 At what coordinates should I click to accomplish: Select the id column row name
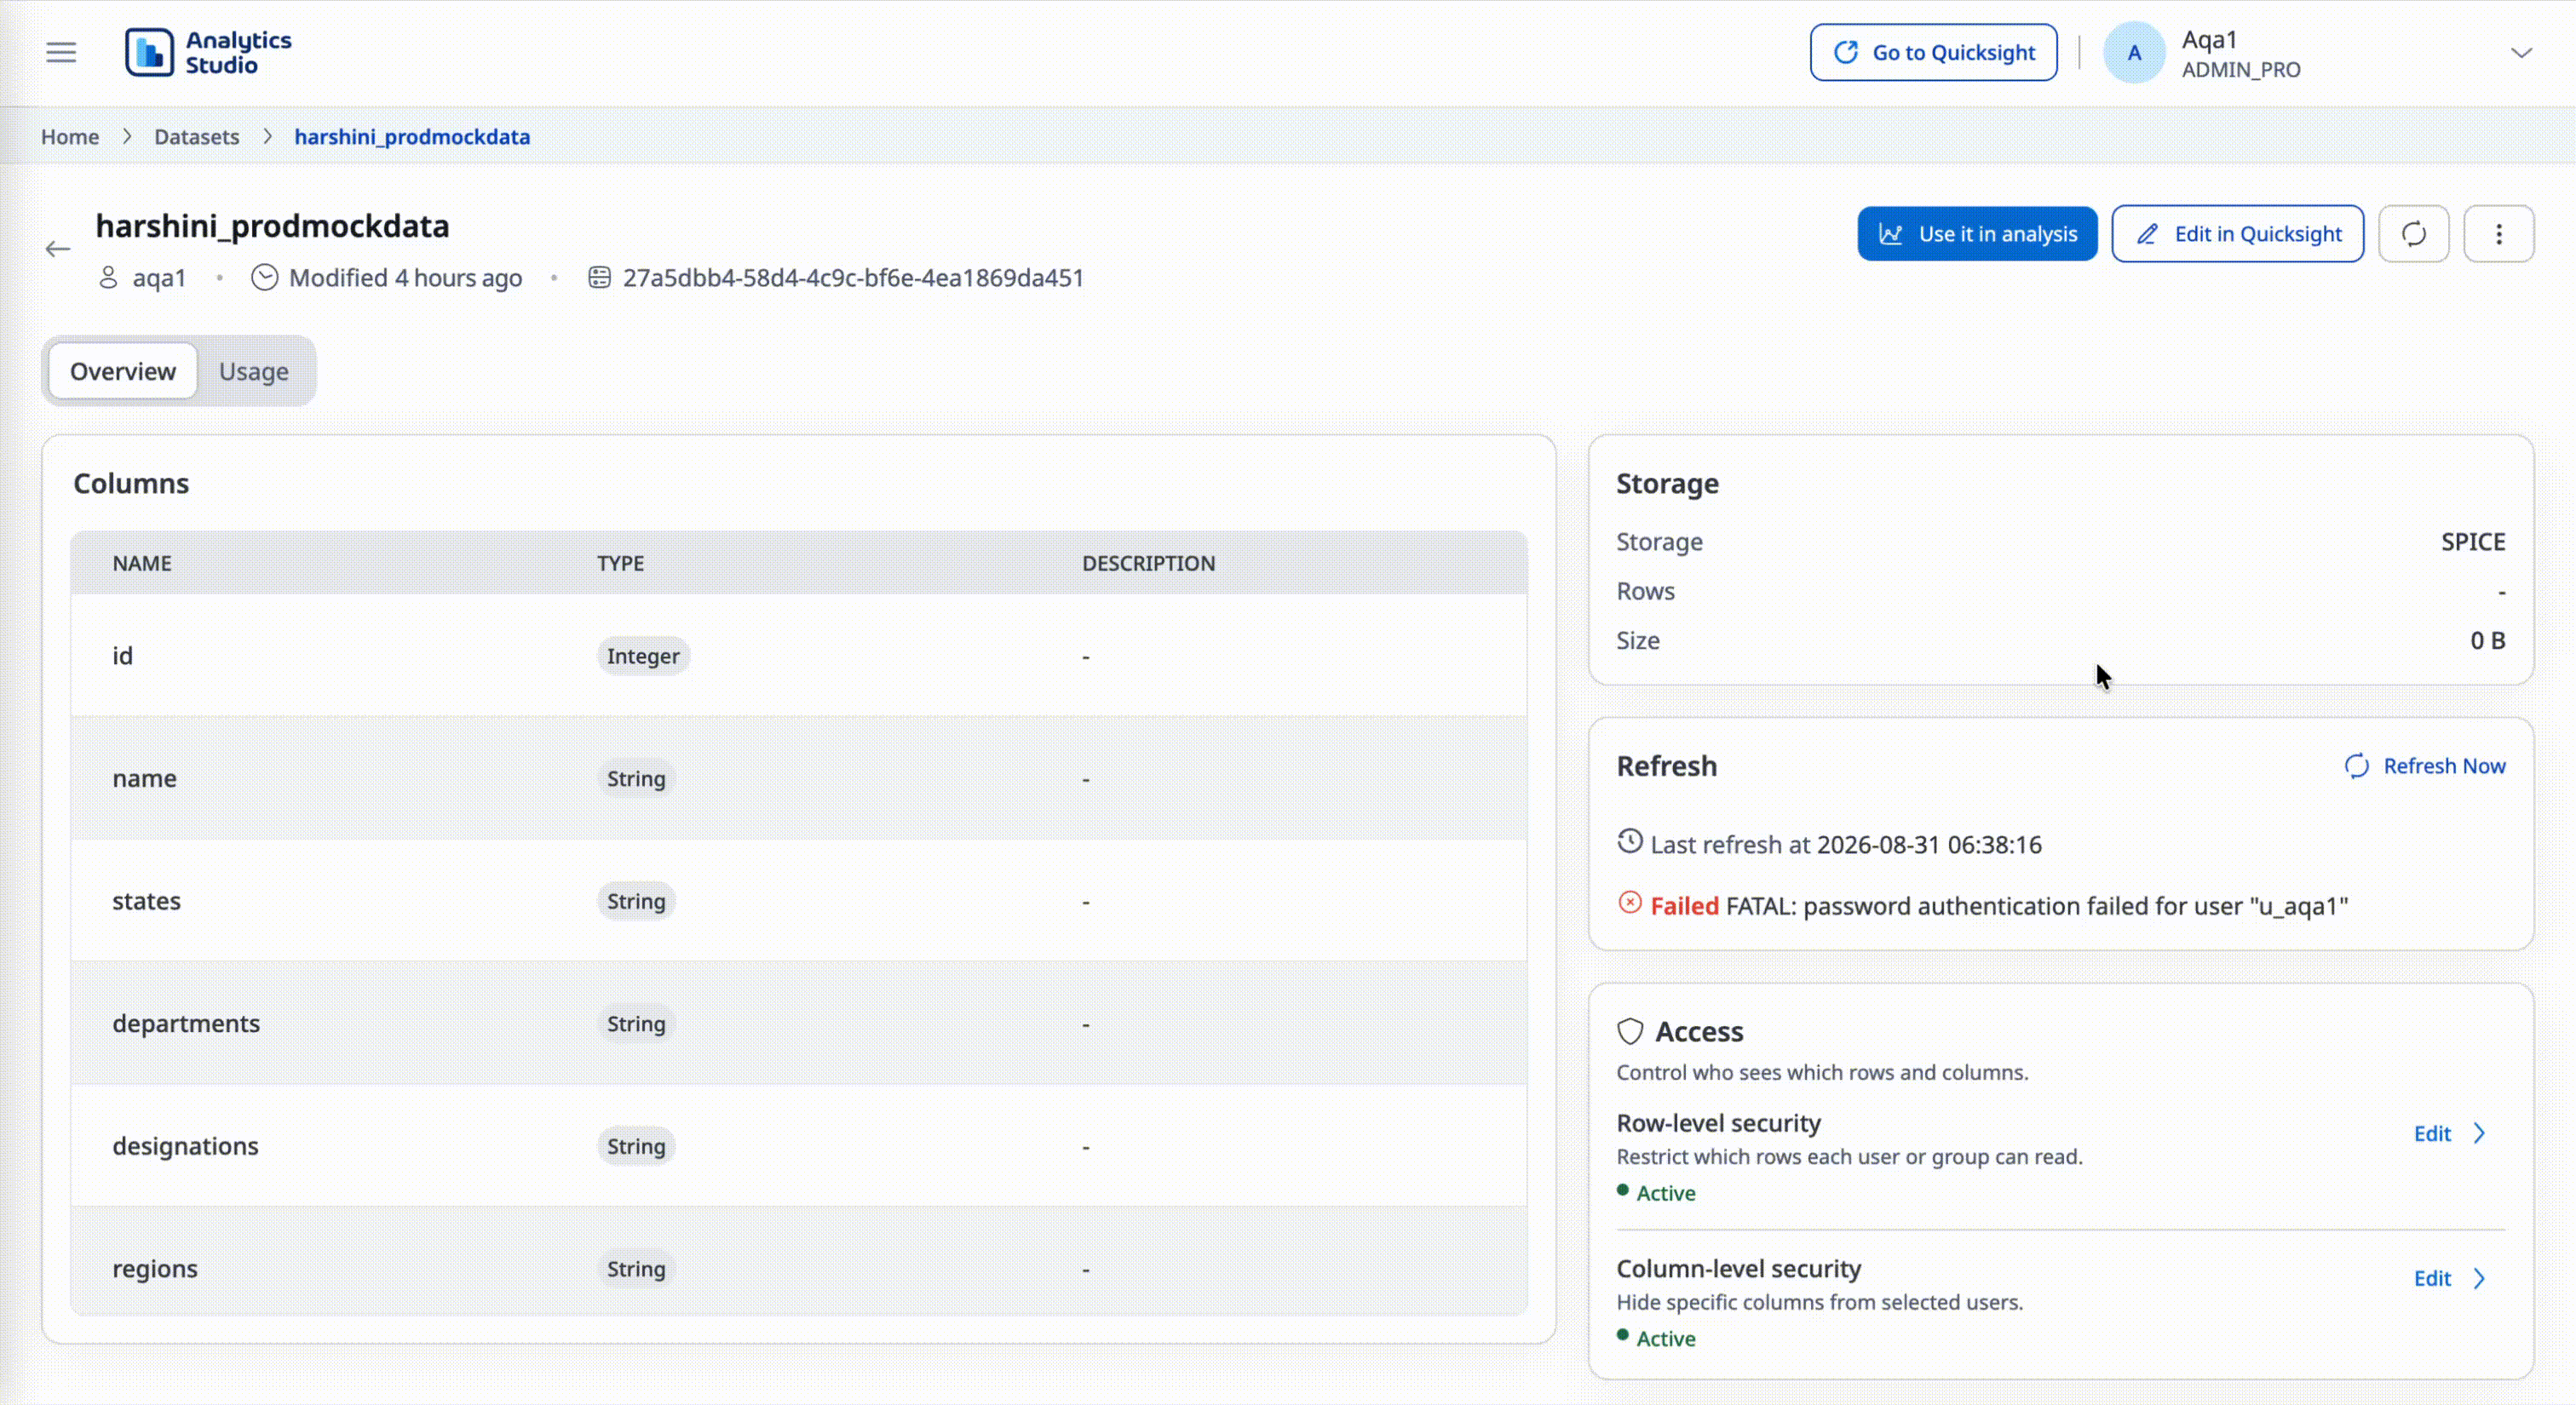(x=122, y=657)
